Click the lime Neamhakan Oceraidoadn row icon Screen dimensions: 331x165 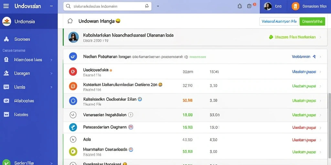tap(73, 151)
